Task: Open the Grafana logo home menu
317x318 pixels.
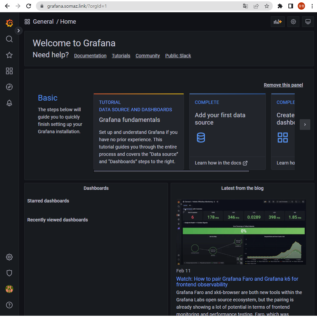Action: [9, 23]
